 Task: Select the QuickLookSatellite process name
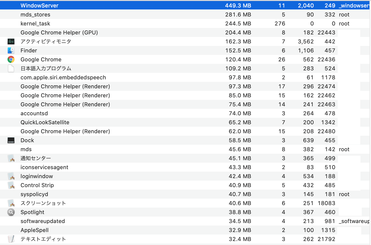click(45, 122)
